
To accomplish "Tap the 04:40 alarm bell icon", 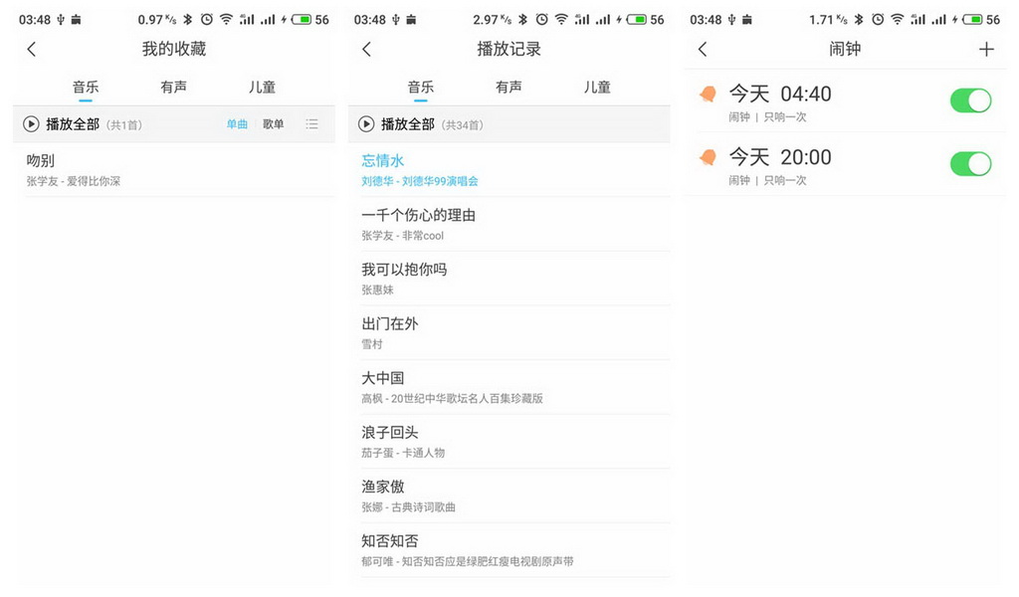I will tap(708, 94).
